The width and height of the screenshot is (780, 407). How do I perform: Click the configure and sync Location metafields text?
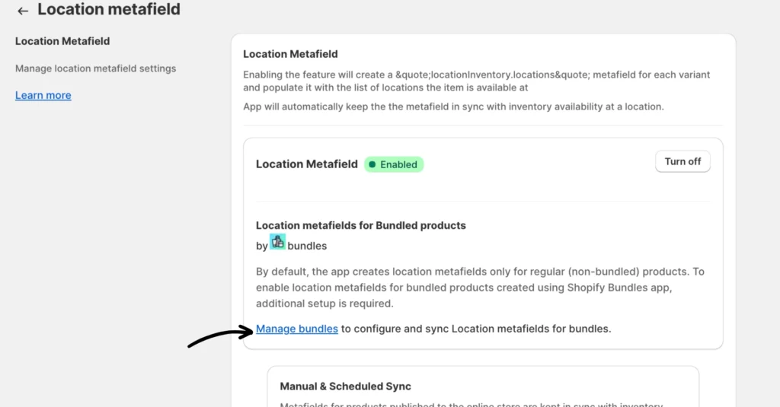click(x=476, y=329)
